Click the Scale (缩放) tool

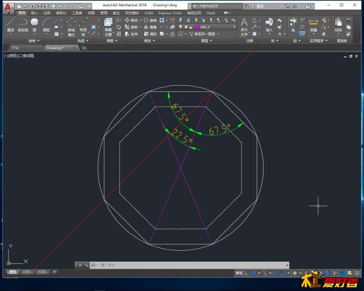pyautogui.click(x=150, y=34)
